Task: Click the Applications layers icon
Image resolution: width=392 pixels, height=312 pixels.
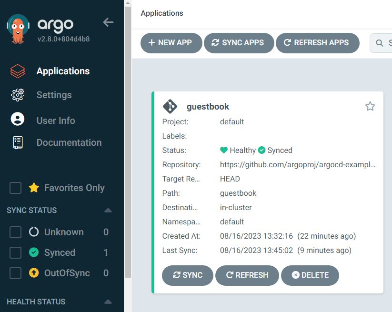Action: [x=18, y=71]
